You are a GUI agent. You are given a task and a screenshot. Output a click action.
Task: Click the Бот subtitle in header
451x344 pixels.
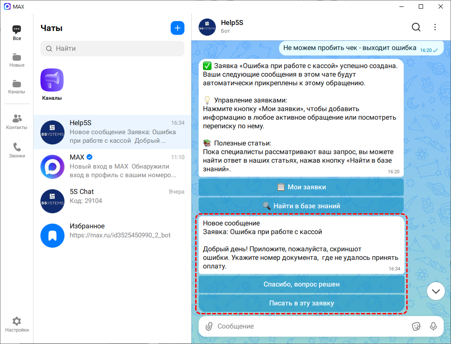point(225,31)
